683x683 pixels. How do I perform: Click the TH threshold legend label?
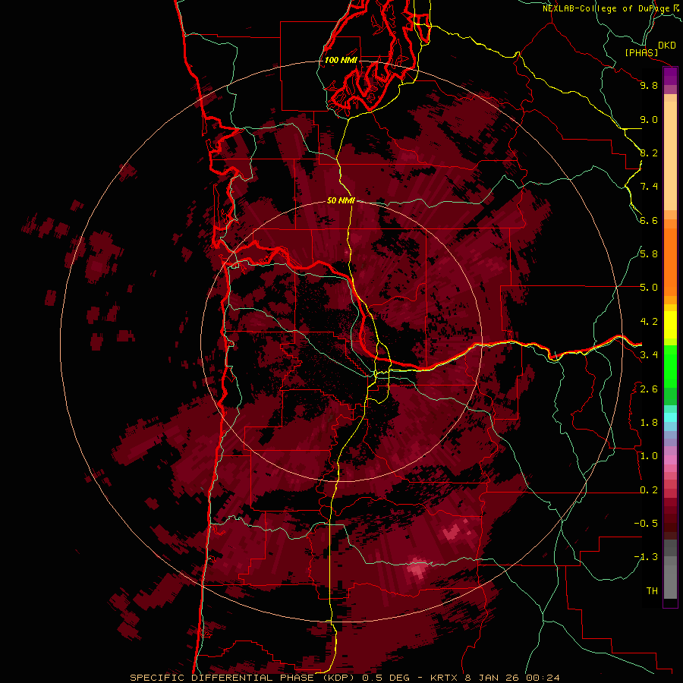pyautogui.click(x=652, y=591)
